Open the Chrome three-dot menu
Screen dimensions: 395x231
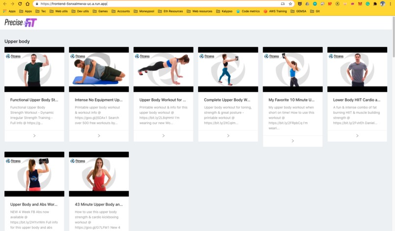point(391,4)
